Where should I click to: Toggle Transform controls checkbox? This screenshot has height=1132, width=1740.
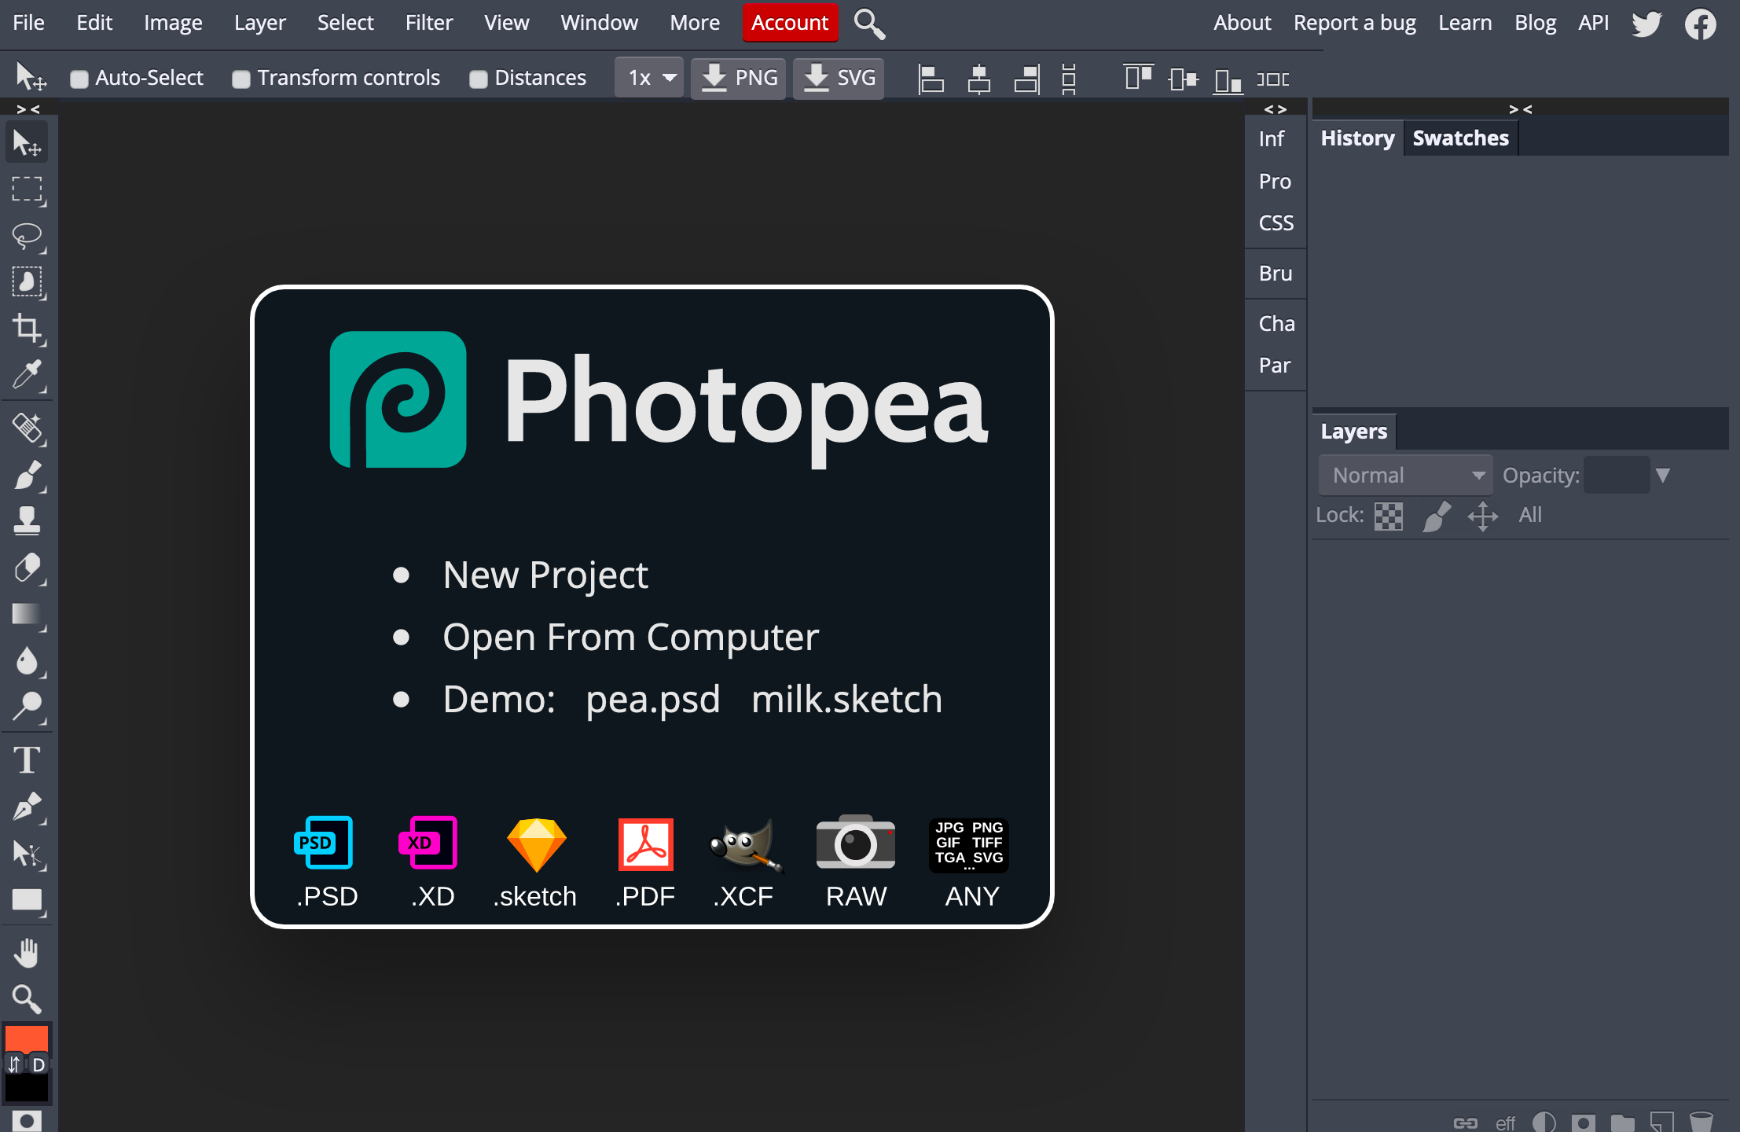(x=240, y=79)
